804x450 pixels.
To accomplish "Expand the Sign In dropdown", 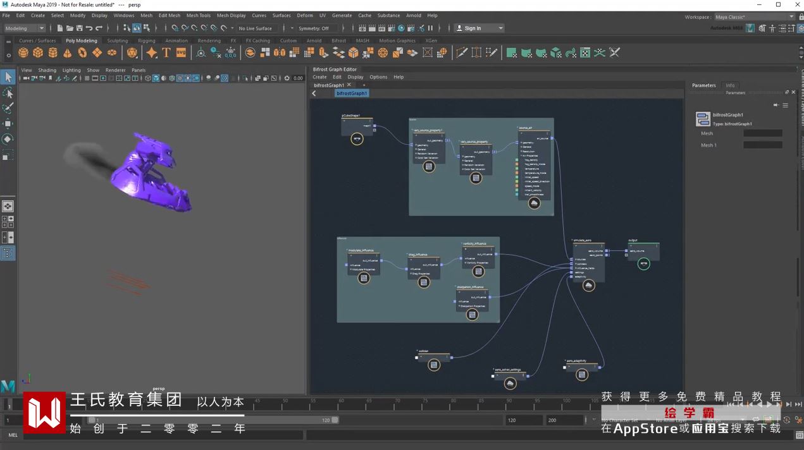I will coord(500,28).
